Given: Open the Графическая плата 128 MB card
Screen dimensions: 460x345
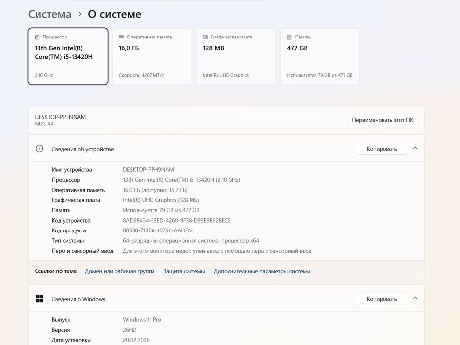Looking at the screenshot, I should click(236, 56).
